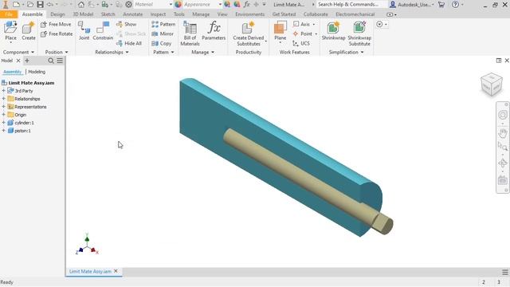Screen dimensions: 510x287
Task: Click the Full Navigation Wheel icon
Action: click(503, 115)
